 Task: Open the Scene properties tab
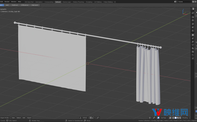(193, 27)
